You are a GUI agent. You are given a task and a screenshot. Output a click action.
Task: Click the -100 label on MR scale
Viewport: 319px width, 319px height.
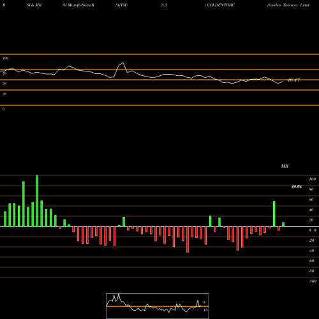[x=313, y=281]
